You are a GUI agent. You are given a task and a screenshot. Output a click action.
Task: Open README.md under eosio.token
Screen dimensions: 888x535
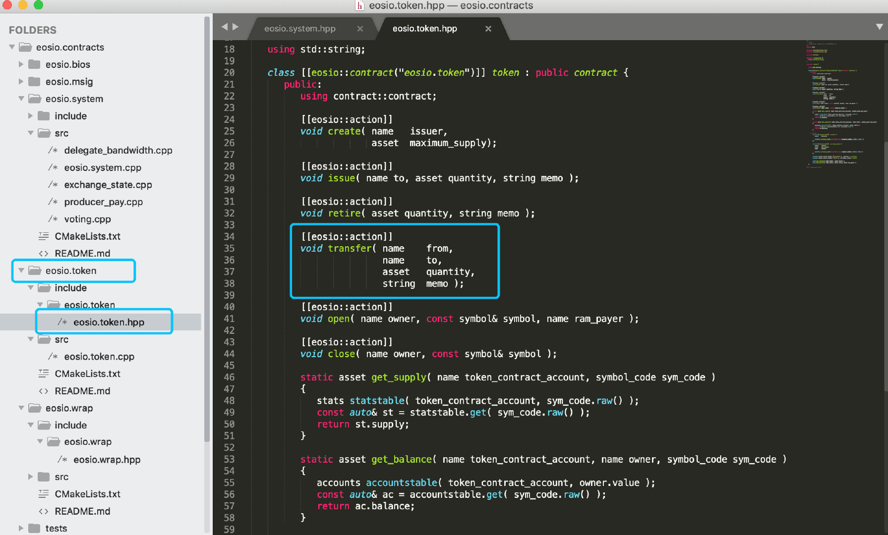tap(82, 391)
